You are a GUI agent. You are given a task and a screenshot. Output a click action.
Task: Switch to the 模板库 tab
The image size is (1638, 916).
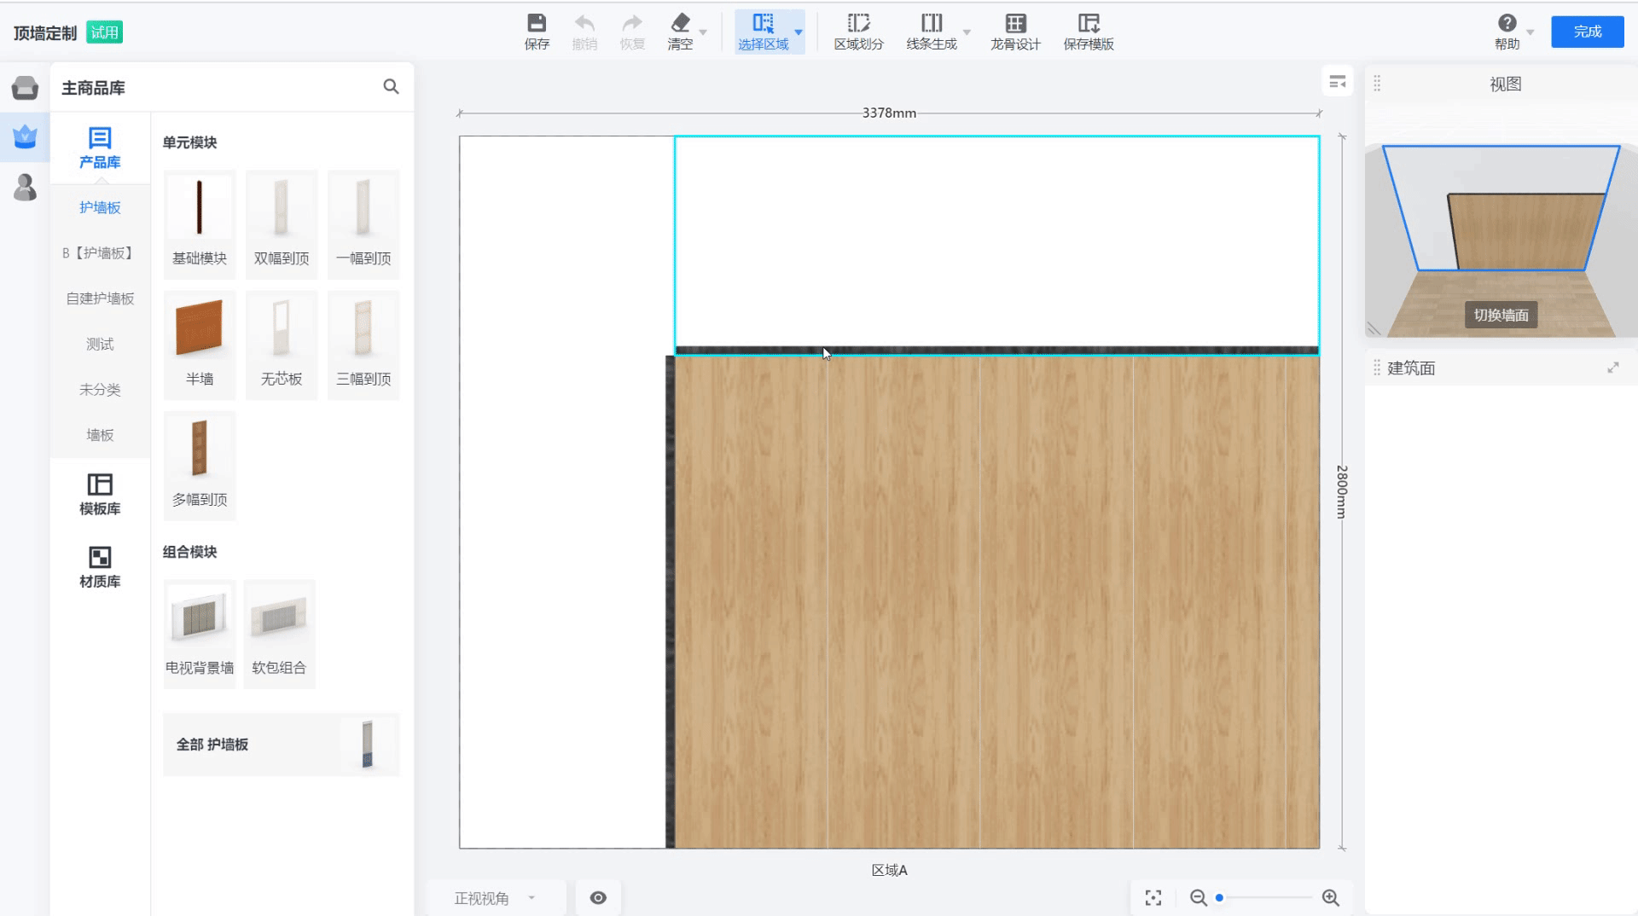point(100,495)
